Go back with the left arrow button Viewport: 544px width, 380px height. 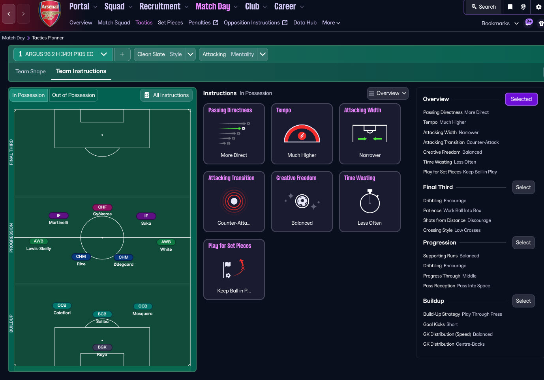click(9, 14)
